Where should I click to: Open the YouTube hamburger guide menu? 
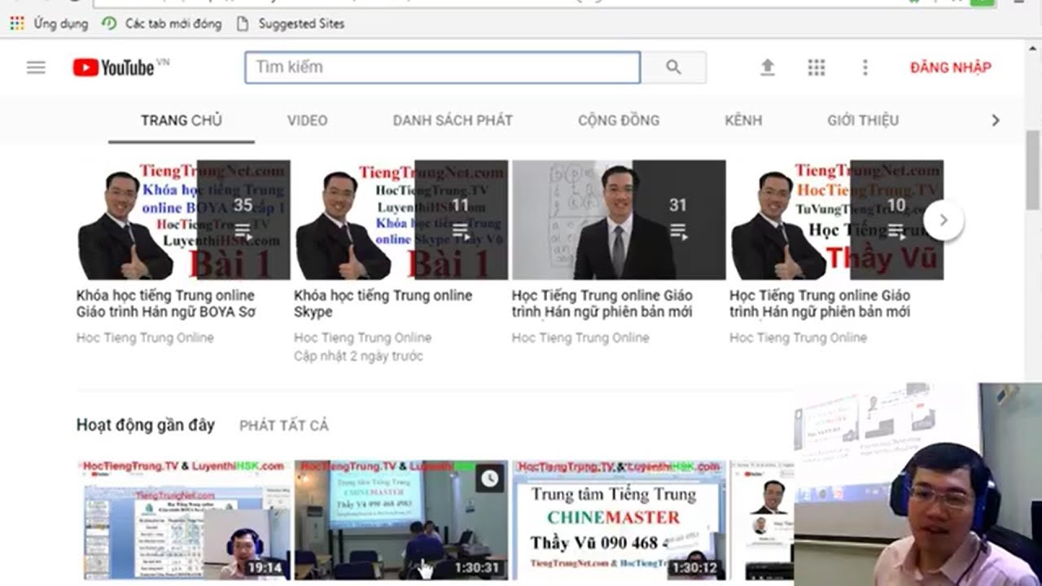[x=36, y=68]
